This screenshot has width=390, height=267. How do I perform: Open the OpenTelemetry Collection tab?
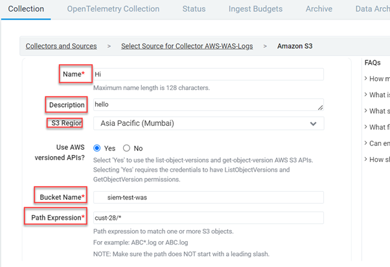point(113,9)
